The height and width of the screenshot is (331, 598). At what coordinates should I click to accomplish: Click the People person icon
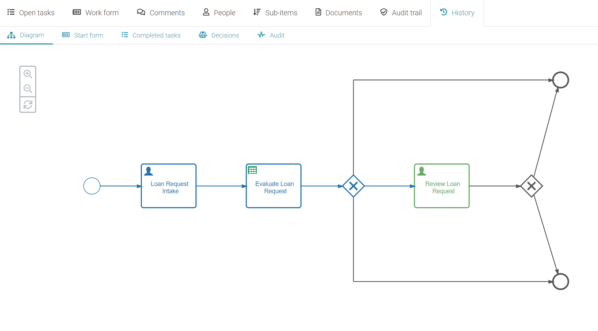coord(206,12)
